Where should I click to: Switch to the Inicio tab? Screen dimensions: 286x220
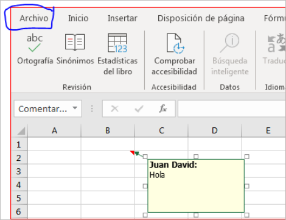pyautogui.click(x=78, y=18)
